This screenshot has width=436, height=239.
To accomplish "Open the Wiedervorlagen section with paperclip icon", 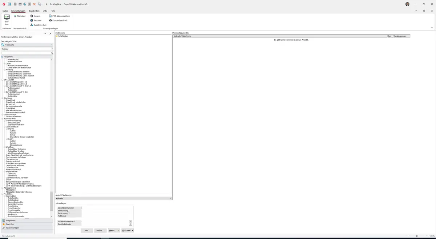I will pyautogui.click(x=27, y=228).
